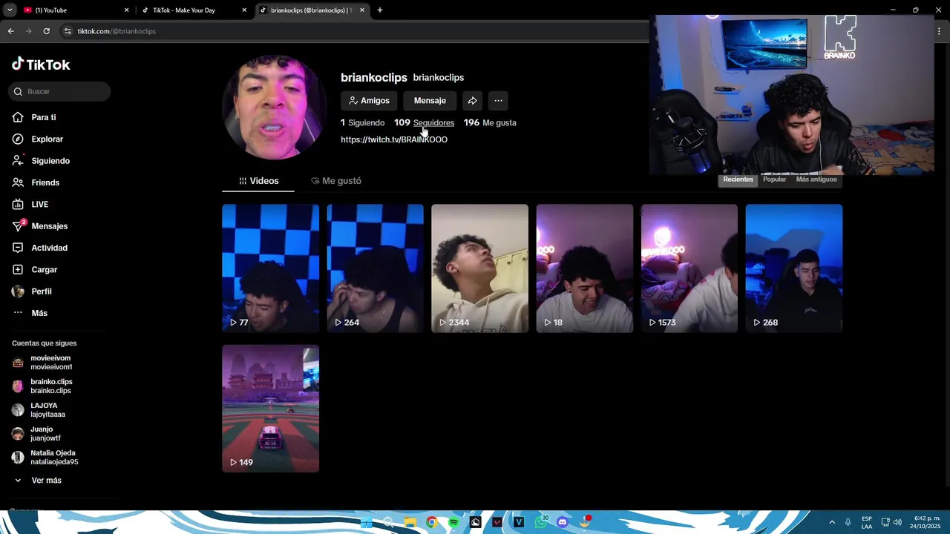This screenshot has width=950, height=534.
Task: Switch to the Videos tab
Action: pos(258,181)
